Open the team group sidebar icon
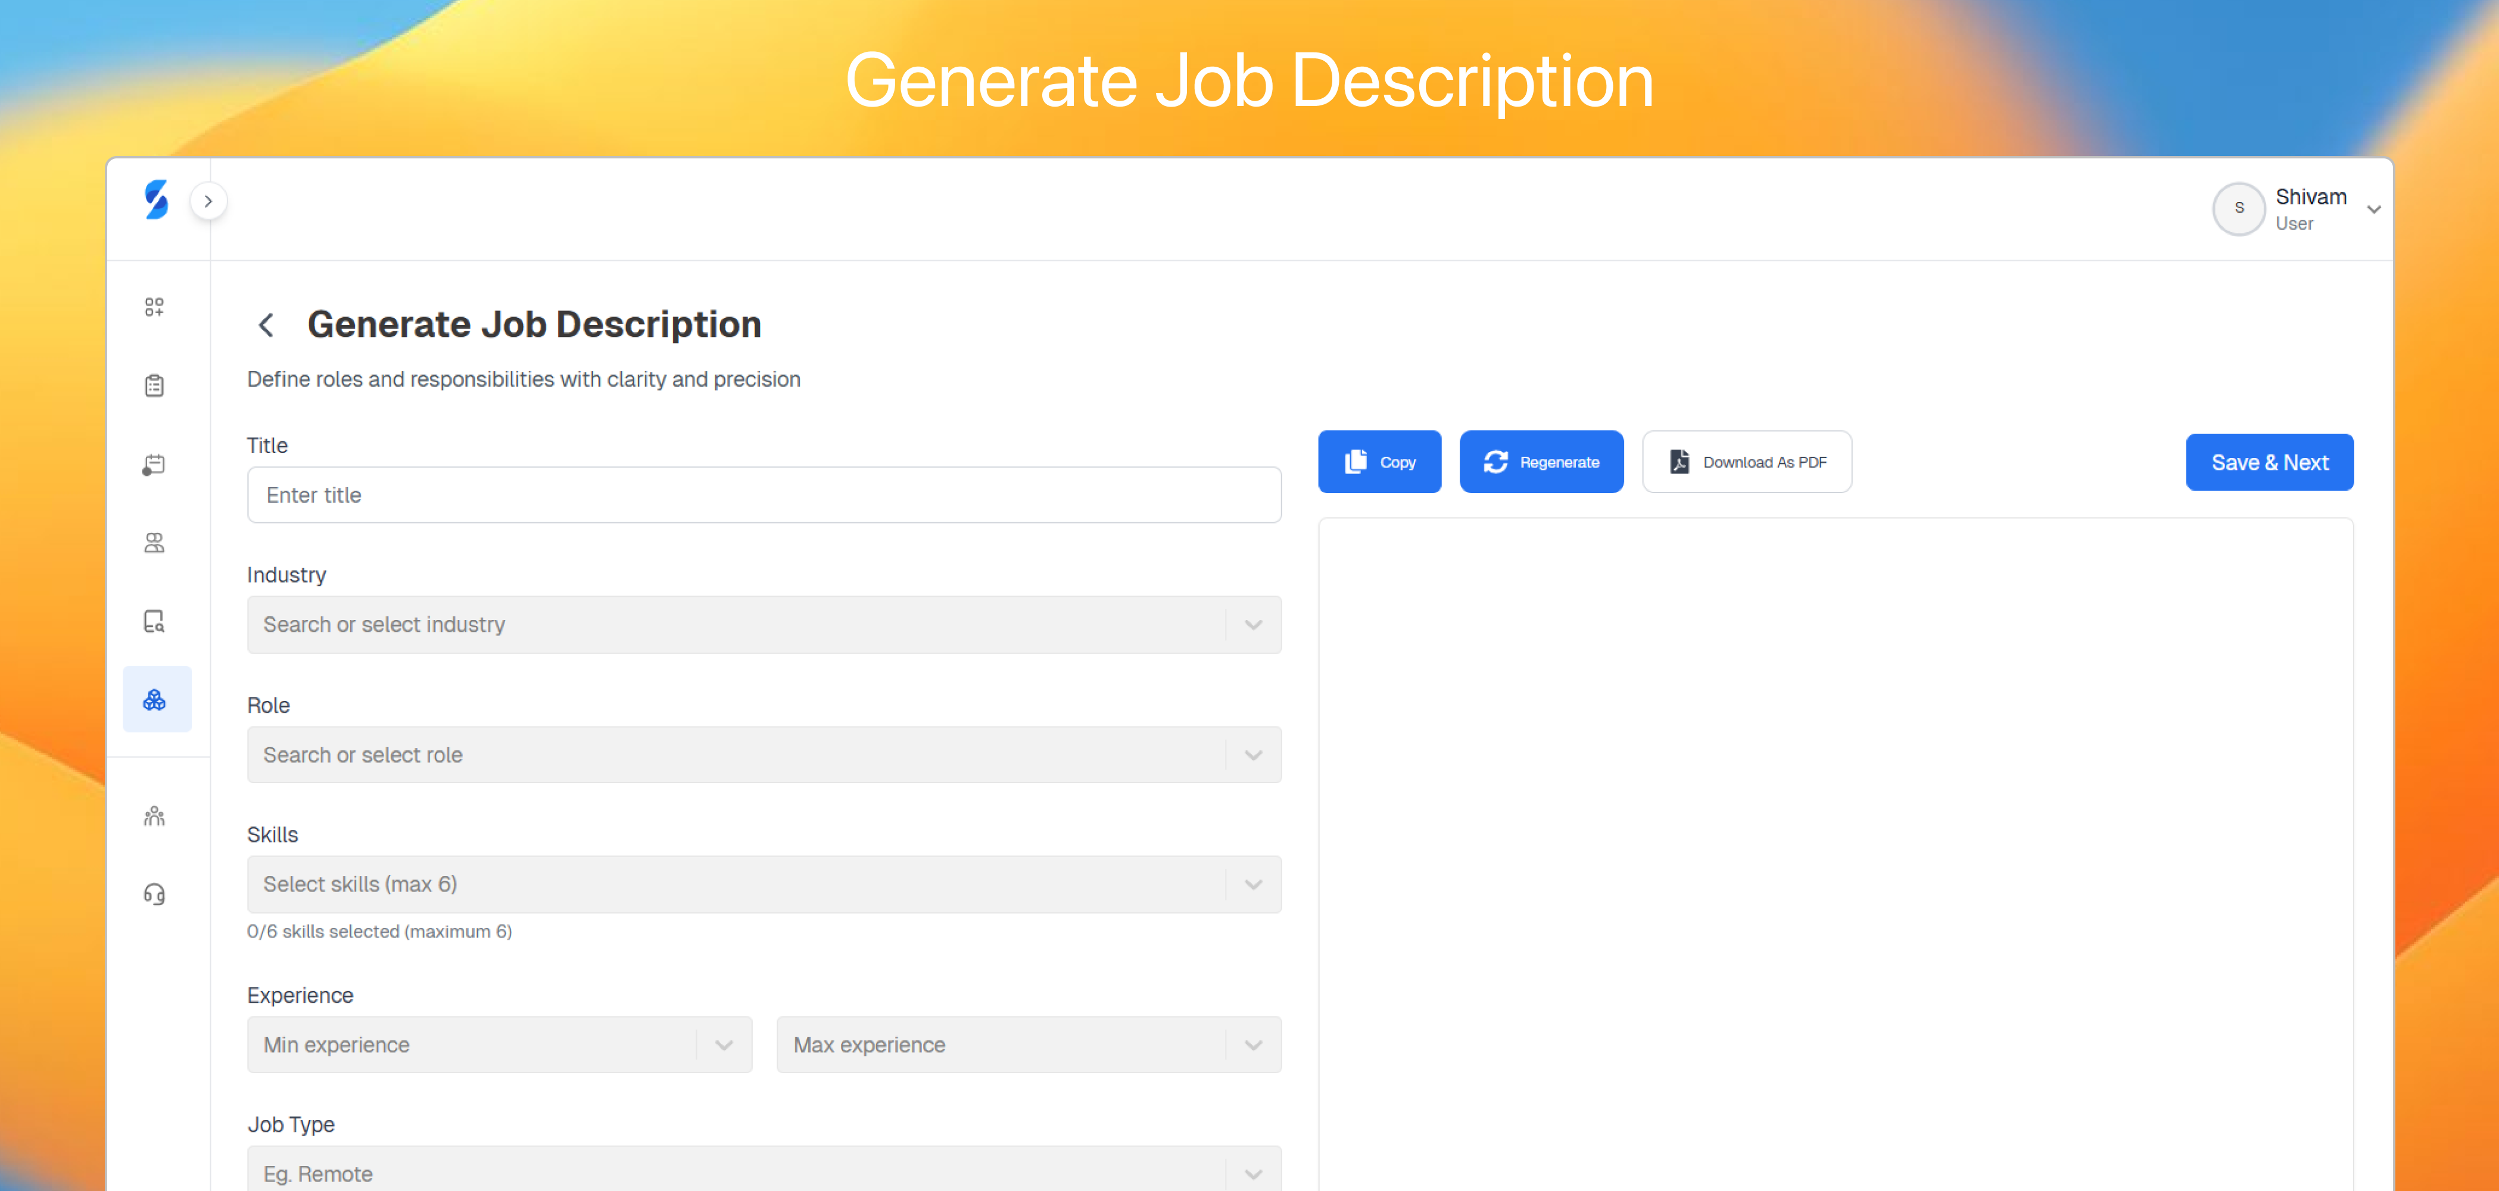Image resolution: width=2499 pixels, height=1191 pixels. coord(154,816)
